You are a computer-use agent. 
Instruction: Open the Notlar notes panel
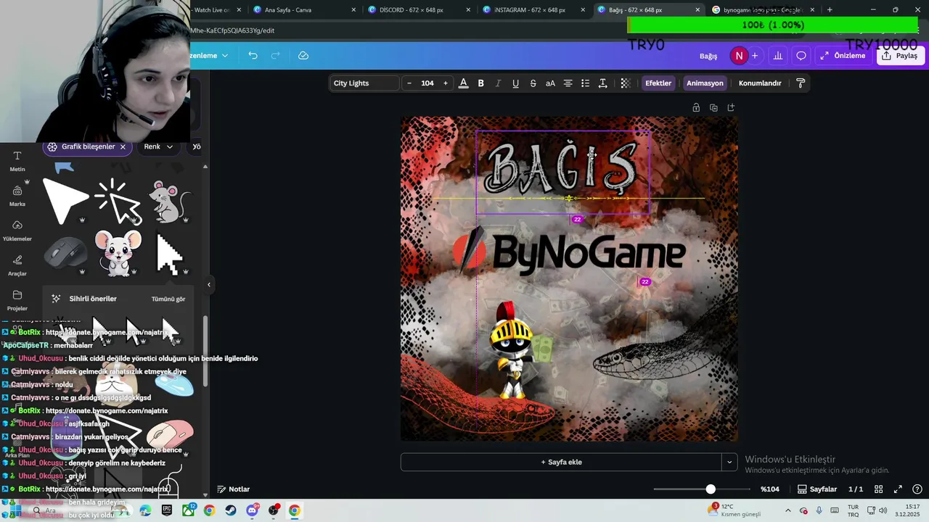click(x=234, y=489)
